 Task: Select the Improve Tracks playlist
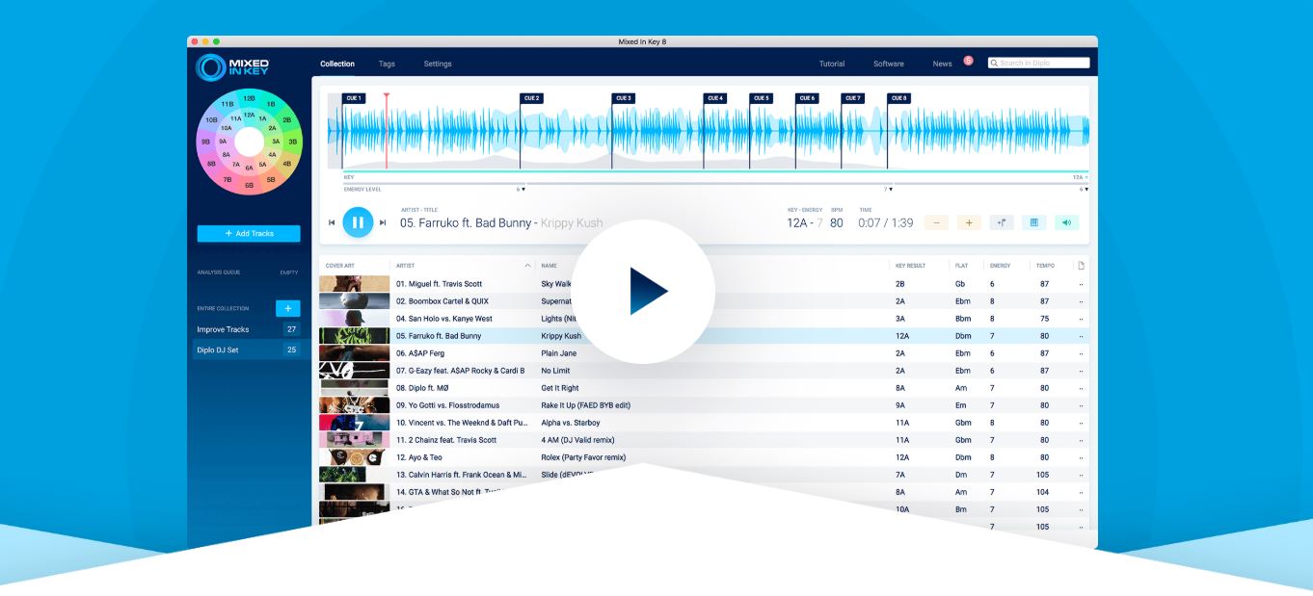[x=249, y=329]
